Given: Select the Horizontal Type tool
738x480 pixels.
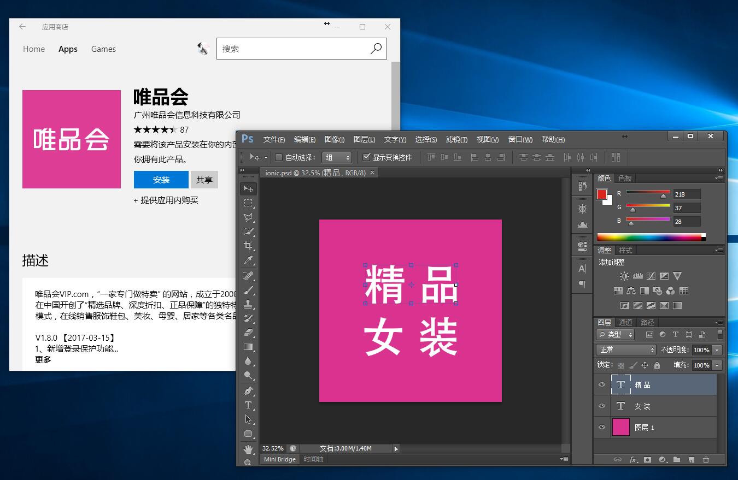Looking at the screenshot, I should point(248,405).
